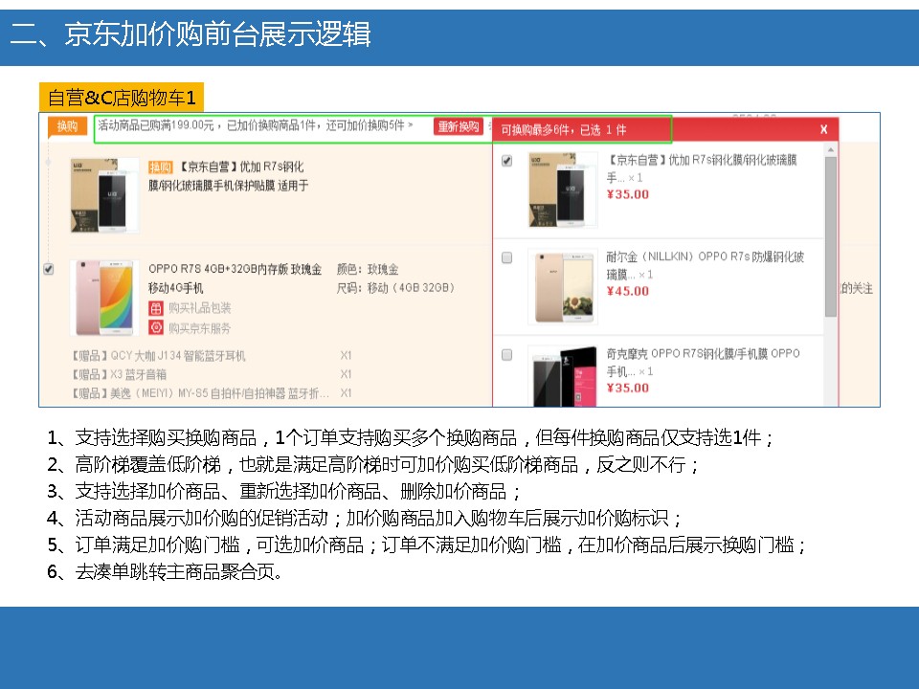Screen dimensions: 919x689
Task: Click the popup's vertical scrollbar thumb
Action: point(831,236)
